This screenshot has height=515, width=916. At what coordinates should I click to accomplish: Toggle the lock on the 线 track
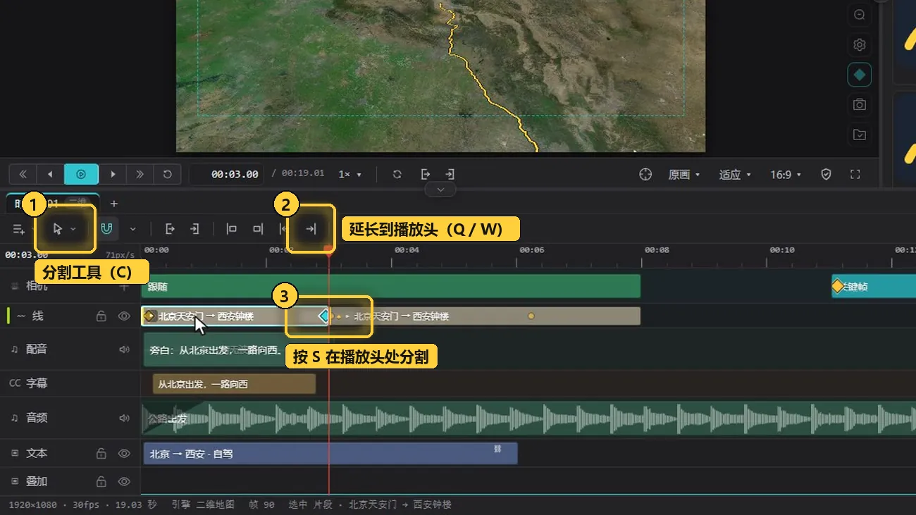(x=101, y=316)
